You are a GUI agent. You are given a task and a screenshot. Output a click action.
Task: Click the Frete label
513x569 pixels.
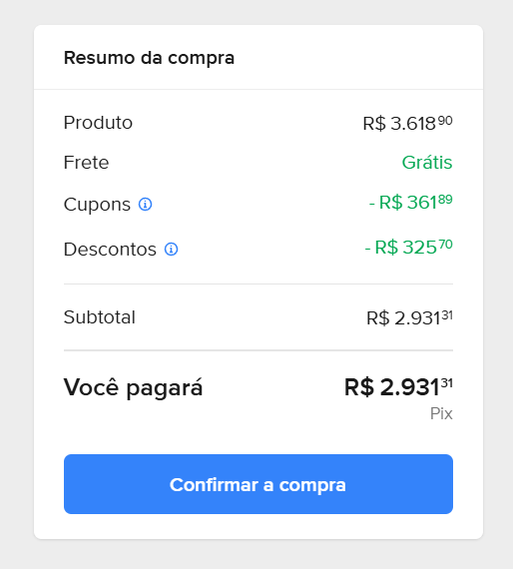pyautogui.click(x=87, y=162)
